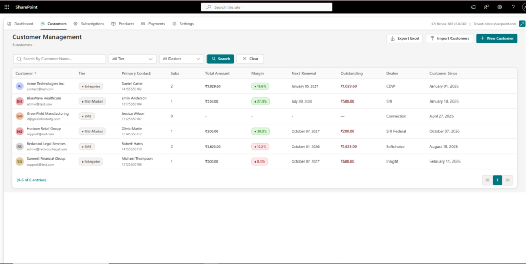
Task: Open the Dashboard tab
Action: point(21,24)
